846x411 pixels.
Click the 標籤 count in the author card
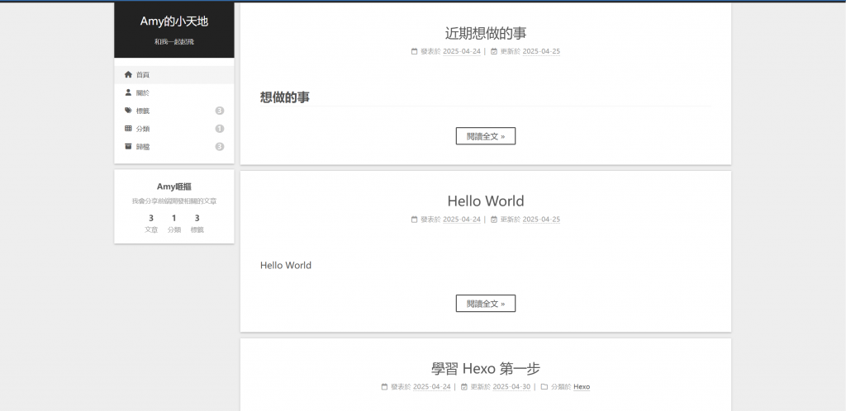(197, 223)
